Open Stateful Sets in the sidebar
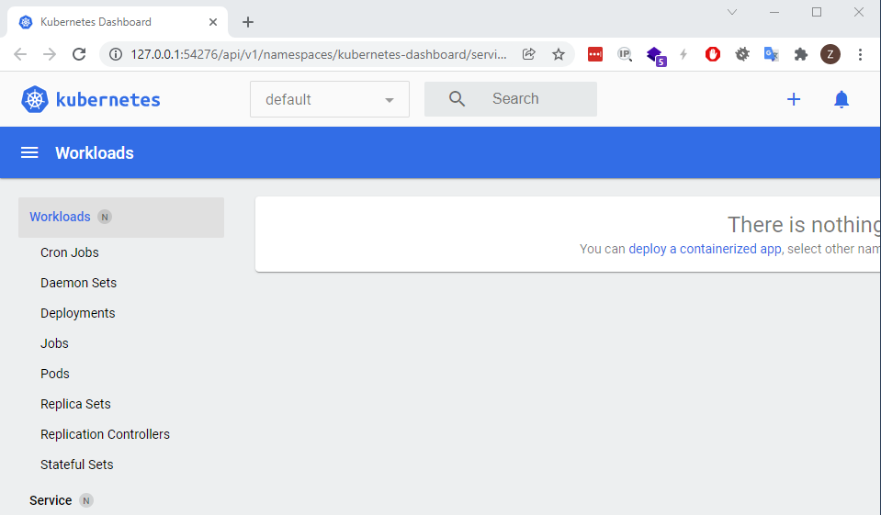 pyautogui.click(x=77, y=465)
